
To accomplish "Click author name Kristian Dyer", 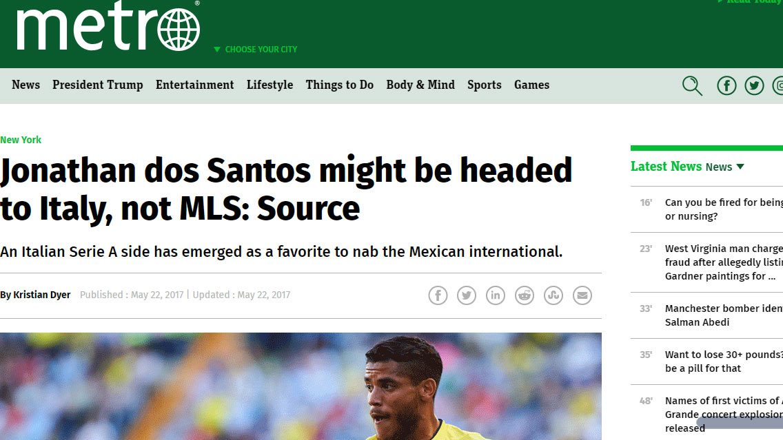I will click(x=42, y=295).
